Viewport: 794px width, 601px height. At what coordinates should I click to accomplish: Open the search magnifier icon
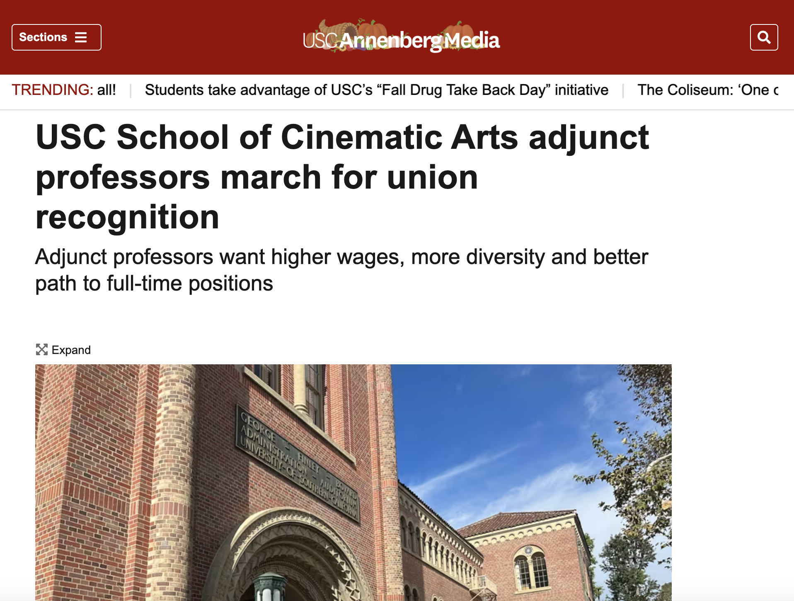764,37
